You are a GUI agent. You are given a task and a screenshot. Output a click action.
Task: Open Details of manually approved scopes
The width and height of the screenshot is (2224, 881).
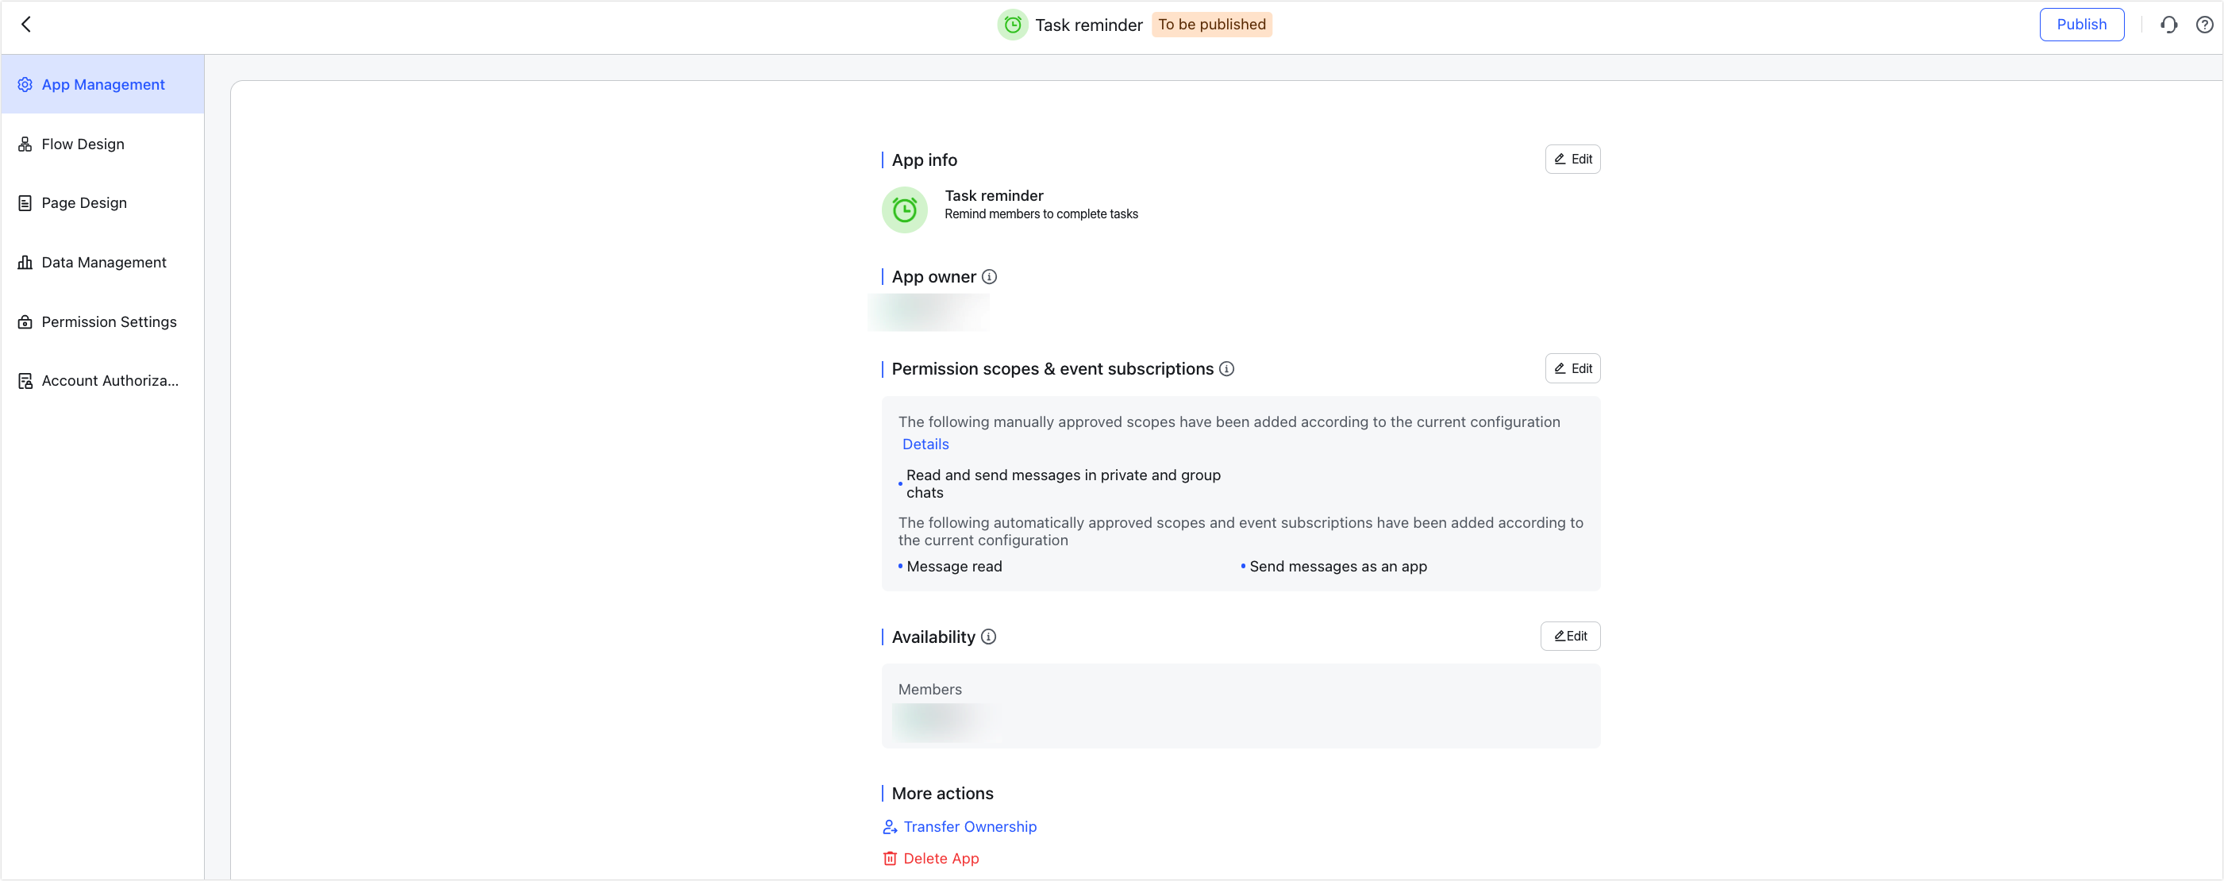pos(925,443)
